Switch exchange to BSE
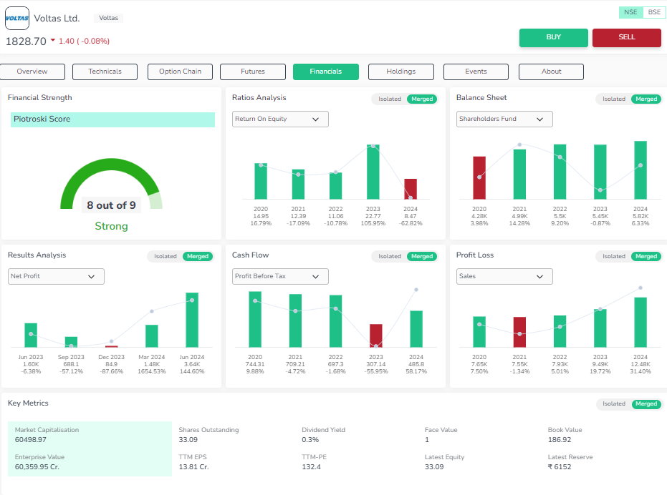The width and height of the screenshot is (667, 495). coord(654,12)
